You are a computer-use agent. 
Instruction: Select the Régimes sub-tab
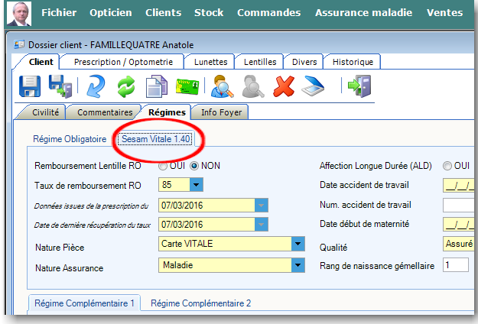coord(167,112)
